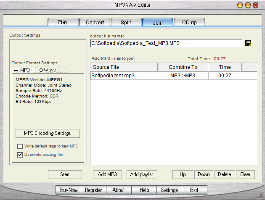Click the Source File column header
Image resolution: width=265 pixels, height=200 pixels.
click(x=124, y=67)
